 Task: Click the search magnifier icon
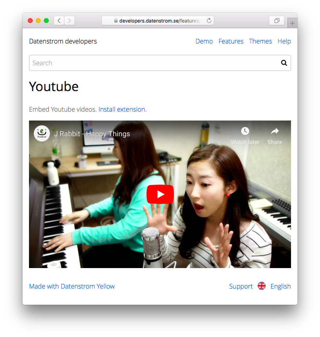coord(284,63)
